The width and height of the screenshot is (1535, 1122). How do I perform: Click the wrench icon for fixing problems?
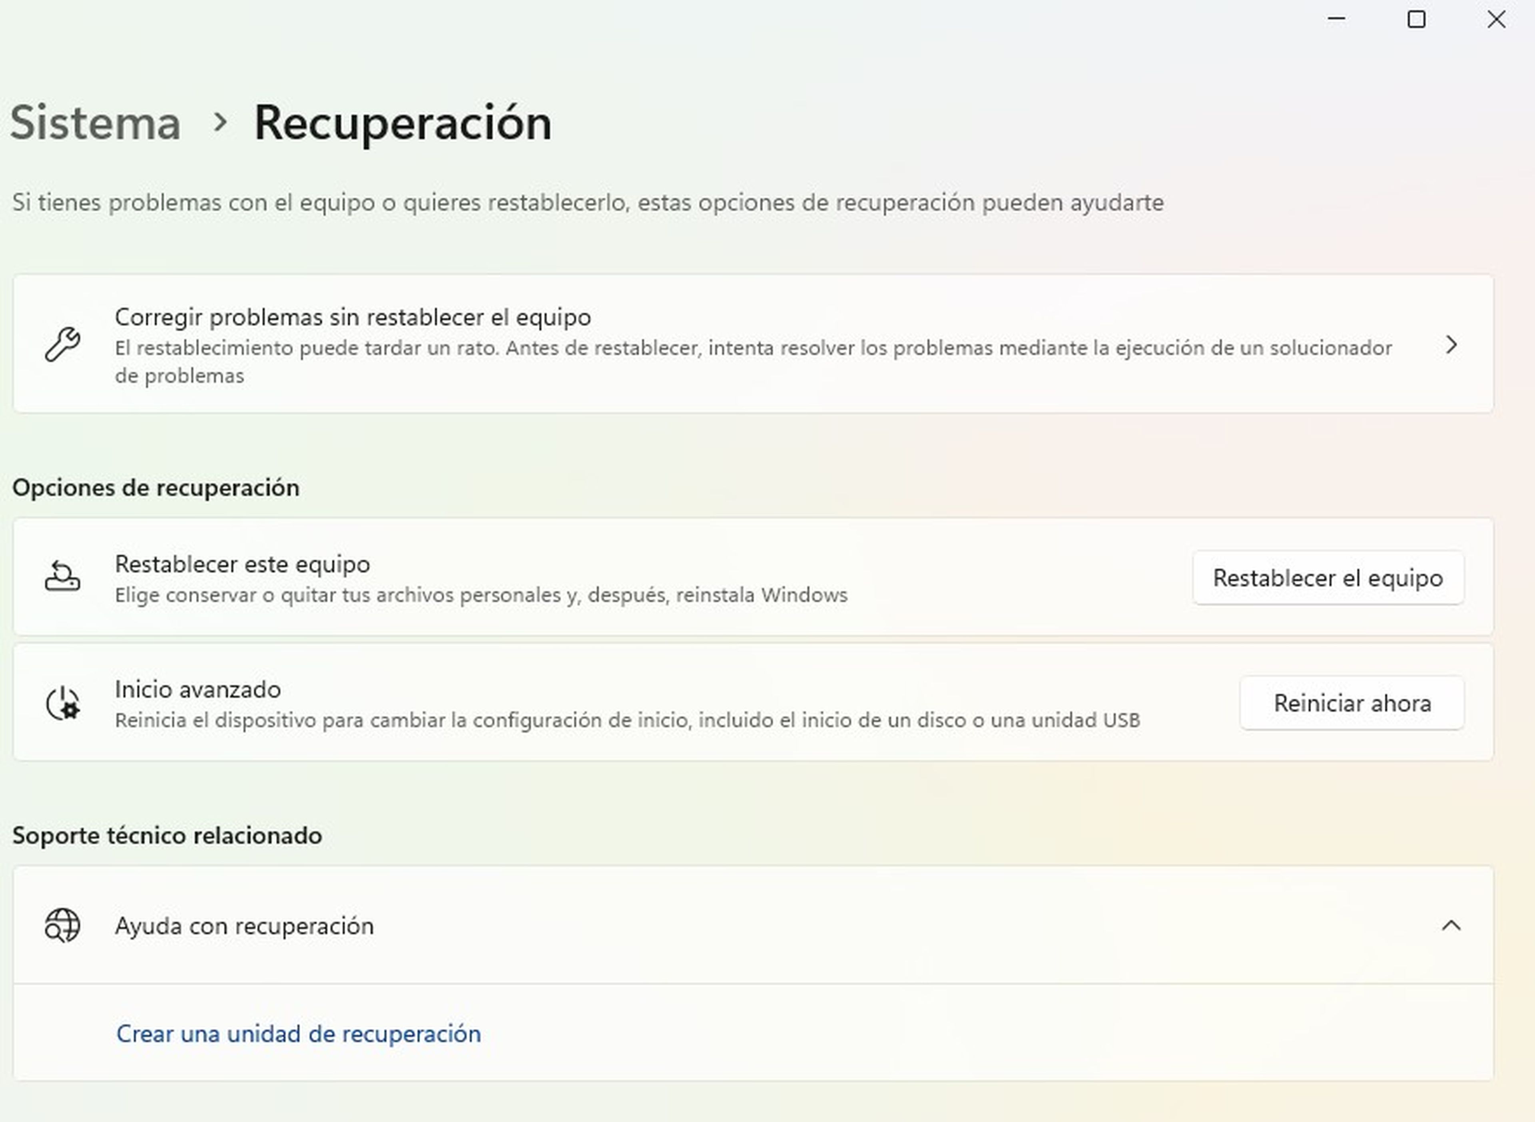(x=62, y=344)
